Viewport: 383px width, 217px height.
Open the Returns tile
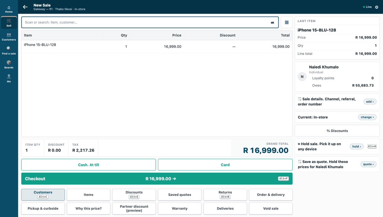click(225, 195)
